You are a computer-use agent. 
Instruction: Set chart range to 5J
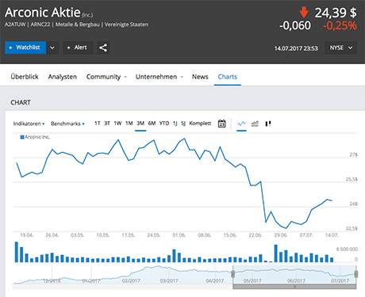pyautogui.click(x=183, y=124)
